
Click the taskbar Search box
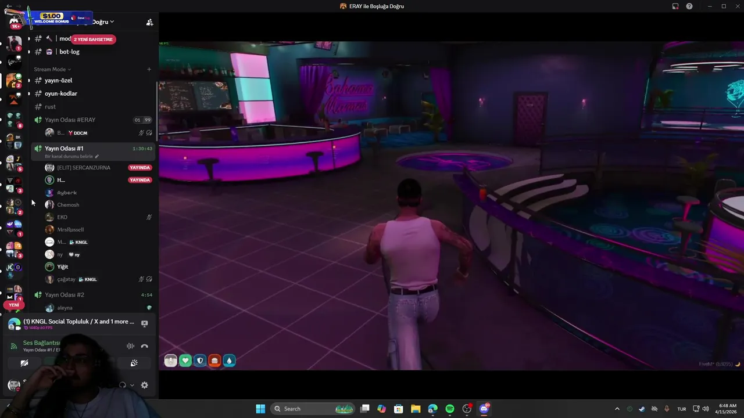click(x=313, y=409)
